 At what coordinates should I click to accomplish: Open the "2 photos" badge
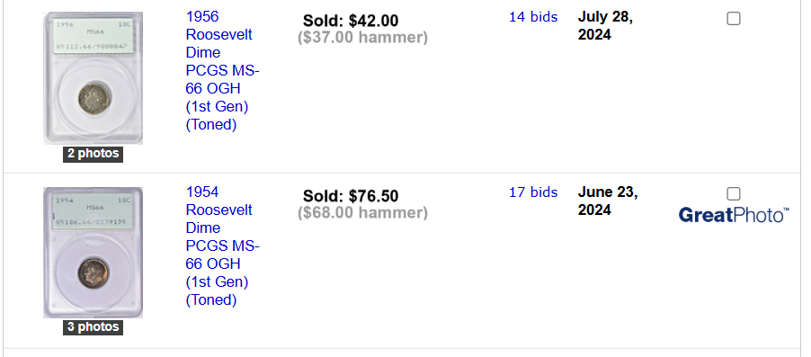point(94,154)
